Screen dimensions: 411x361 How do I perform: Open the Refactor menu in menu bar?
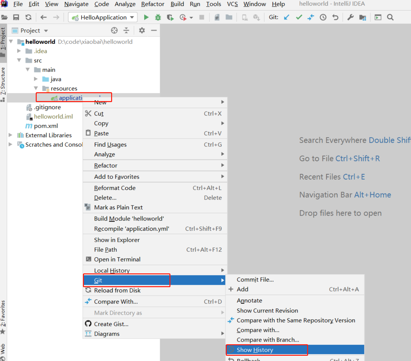coord(153,4)
